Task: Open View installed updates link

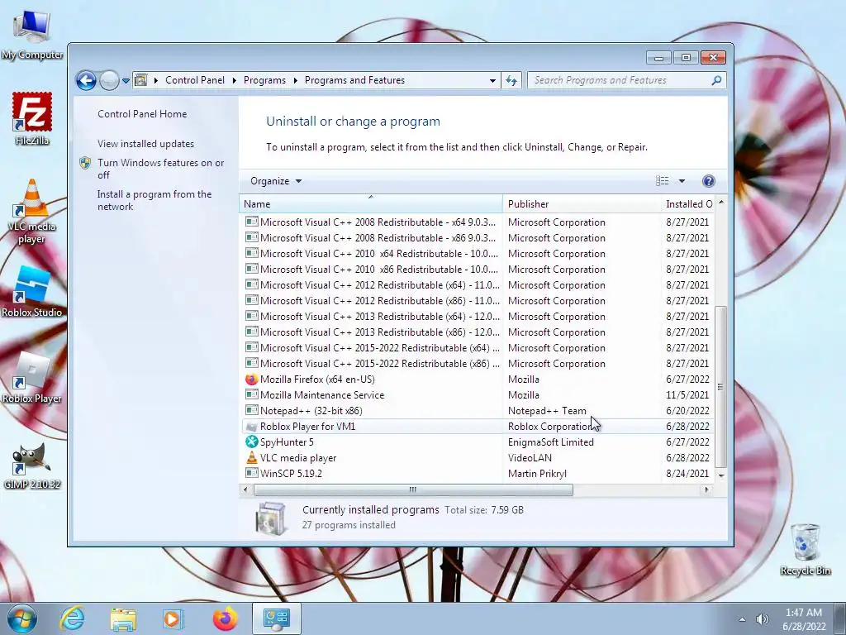Action: pyautogui.click(x=145, y=144)
